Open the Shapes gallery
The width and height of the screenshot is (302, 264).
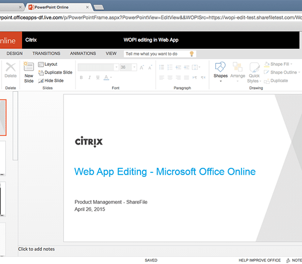pos(220,72)
